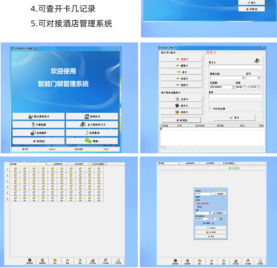Toggle the checkbox beside the checkout time
This screenshot has height=268, width=277.
[218, 219]
